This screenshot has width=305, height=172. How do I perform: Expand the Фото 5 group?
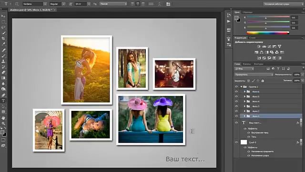click(244, 97)
